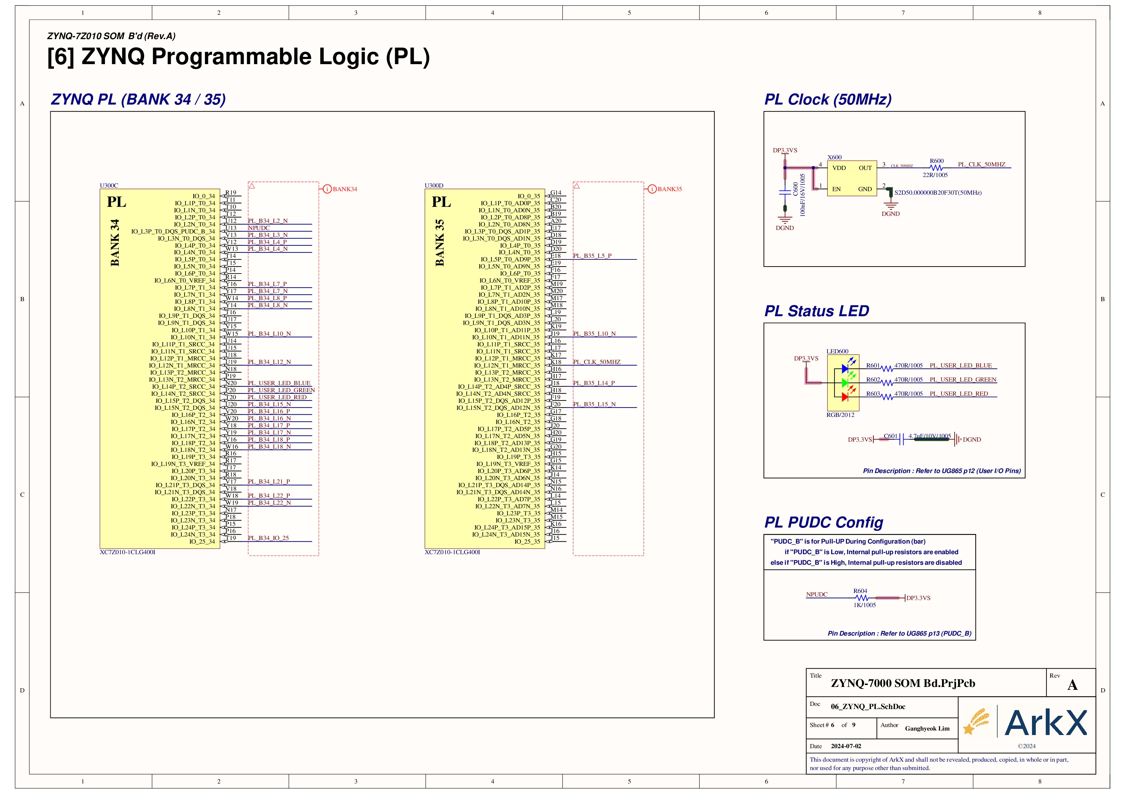
Task: Click the PL_B34_L3_N net label
Action: tap(268, 235)
